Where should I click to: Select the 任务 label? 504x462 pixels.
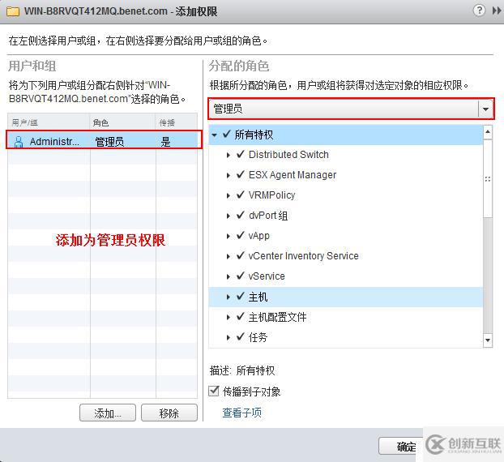point(258,337)
